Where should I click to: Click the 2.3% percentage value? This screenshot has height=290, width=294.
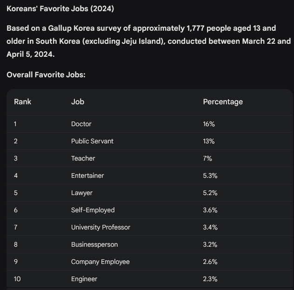[210, 279]
